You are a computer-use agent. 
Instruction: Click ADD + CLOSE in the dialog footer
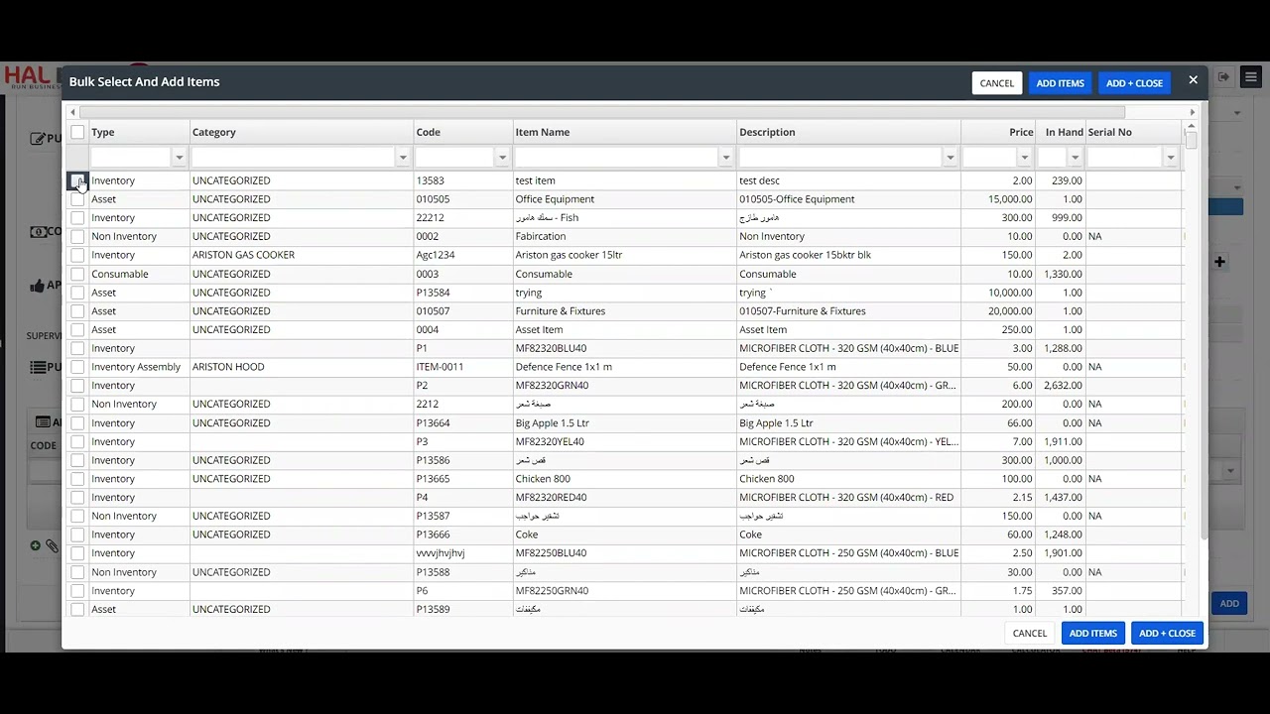pos(1167,633)
